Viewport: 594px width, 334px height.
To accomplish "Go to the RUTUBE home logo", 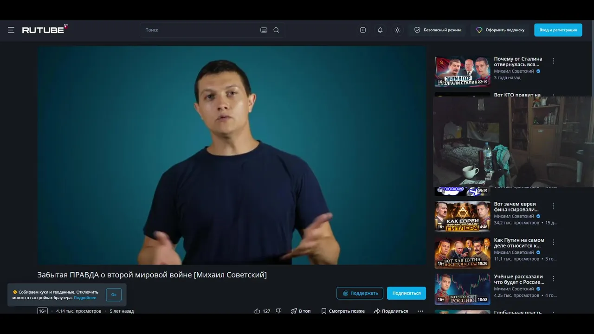I will (x=45, y=30).
